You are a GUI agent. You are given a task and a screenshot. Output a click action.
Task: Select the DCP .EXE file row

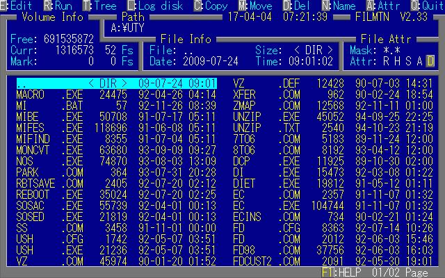pos(334,161)
